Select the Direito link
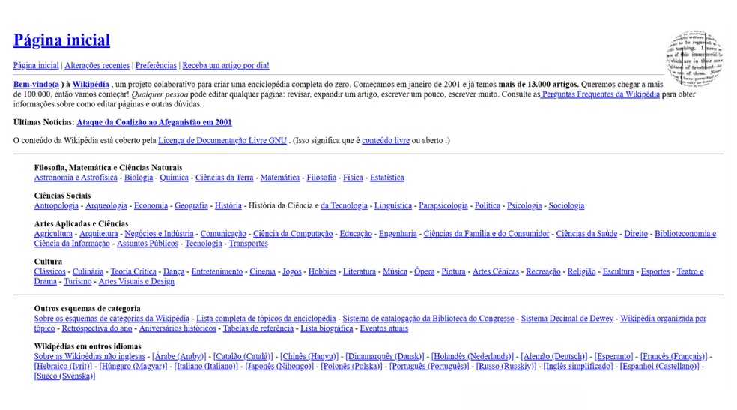 [x=636, y=234]
